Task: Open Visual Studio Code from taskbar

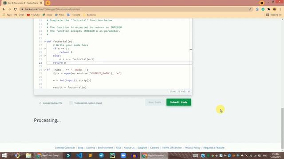Action: pos(79,155)
